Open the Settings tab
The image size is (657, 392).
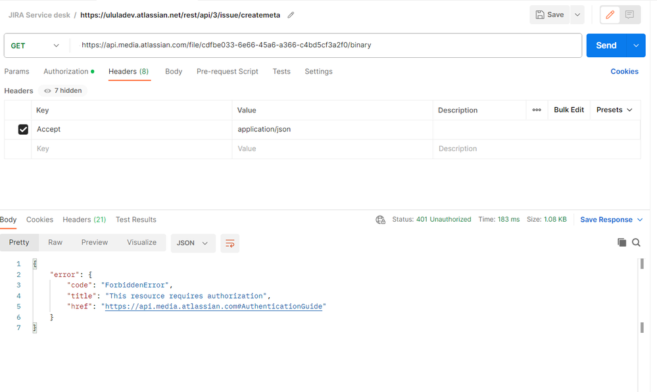click(x=318, y=71)
